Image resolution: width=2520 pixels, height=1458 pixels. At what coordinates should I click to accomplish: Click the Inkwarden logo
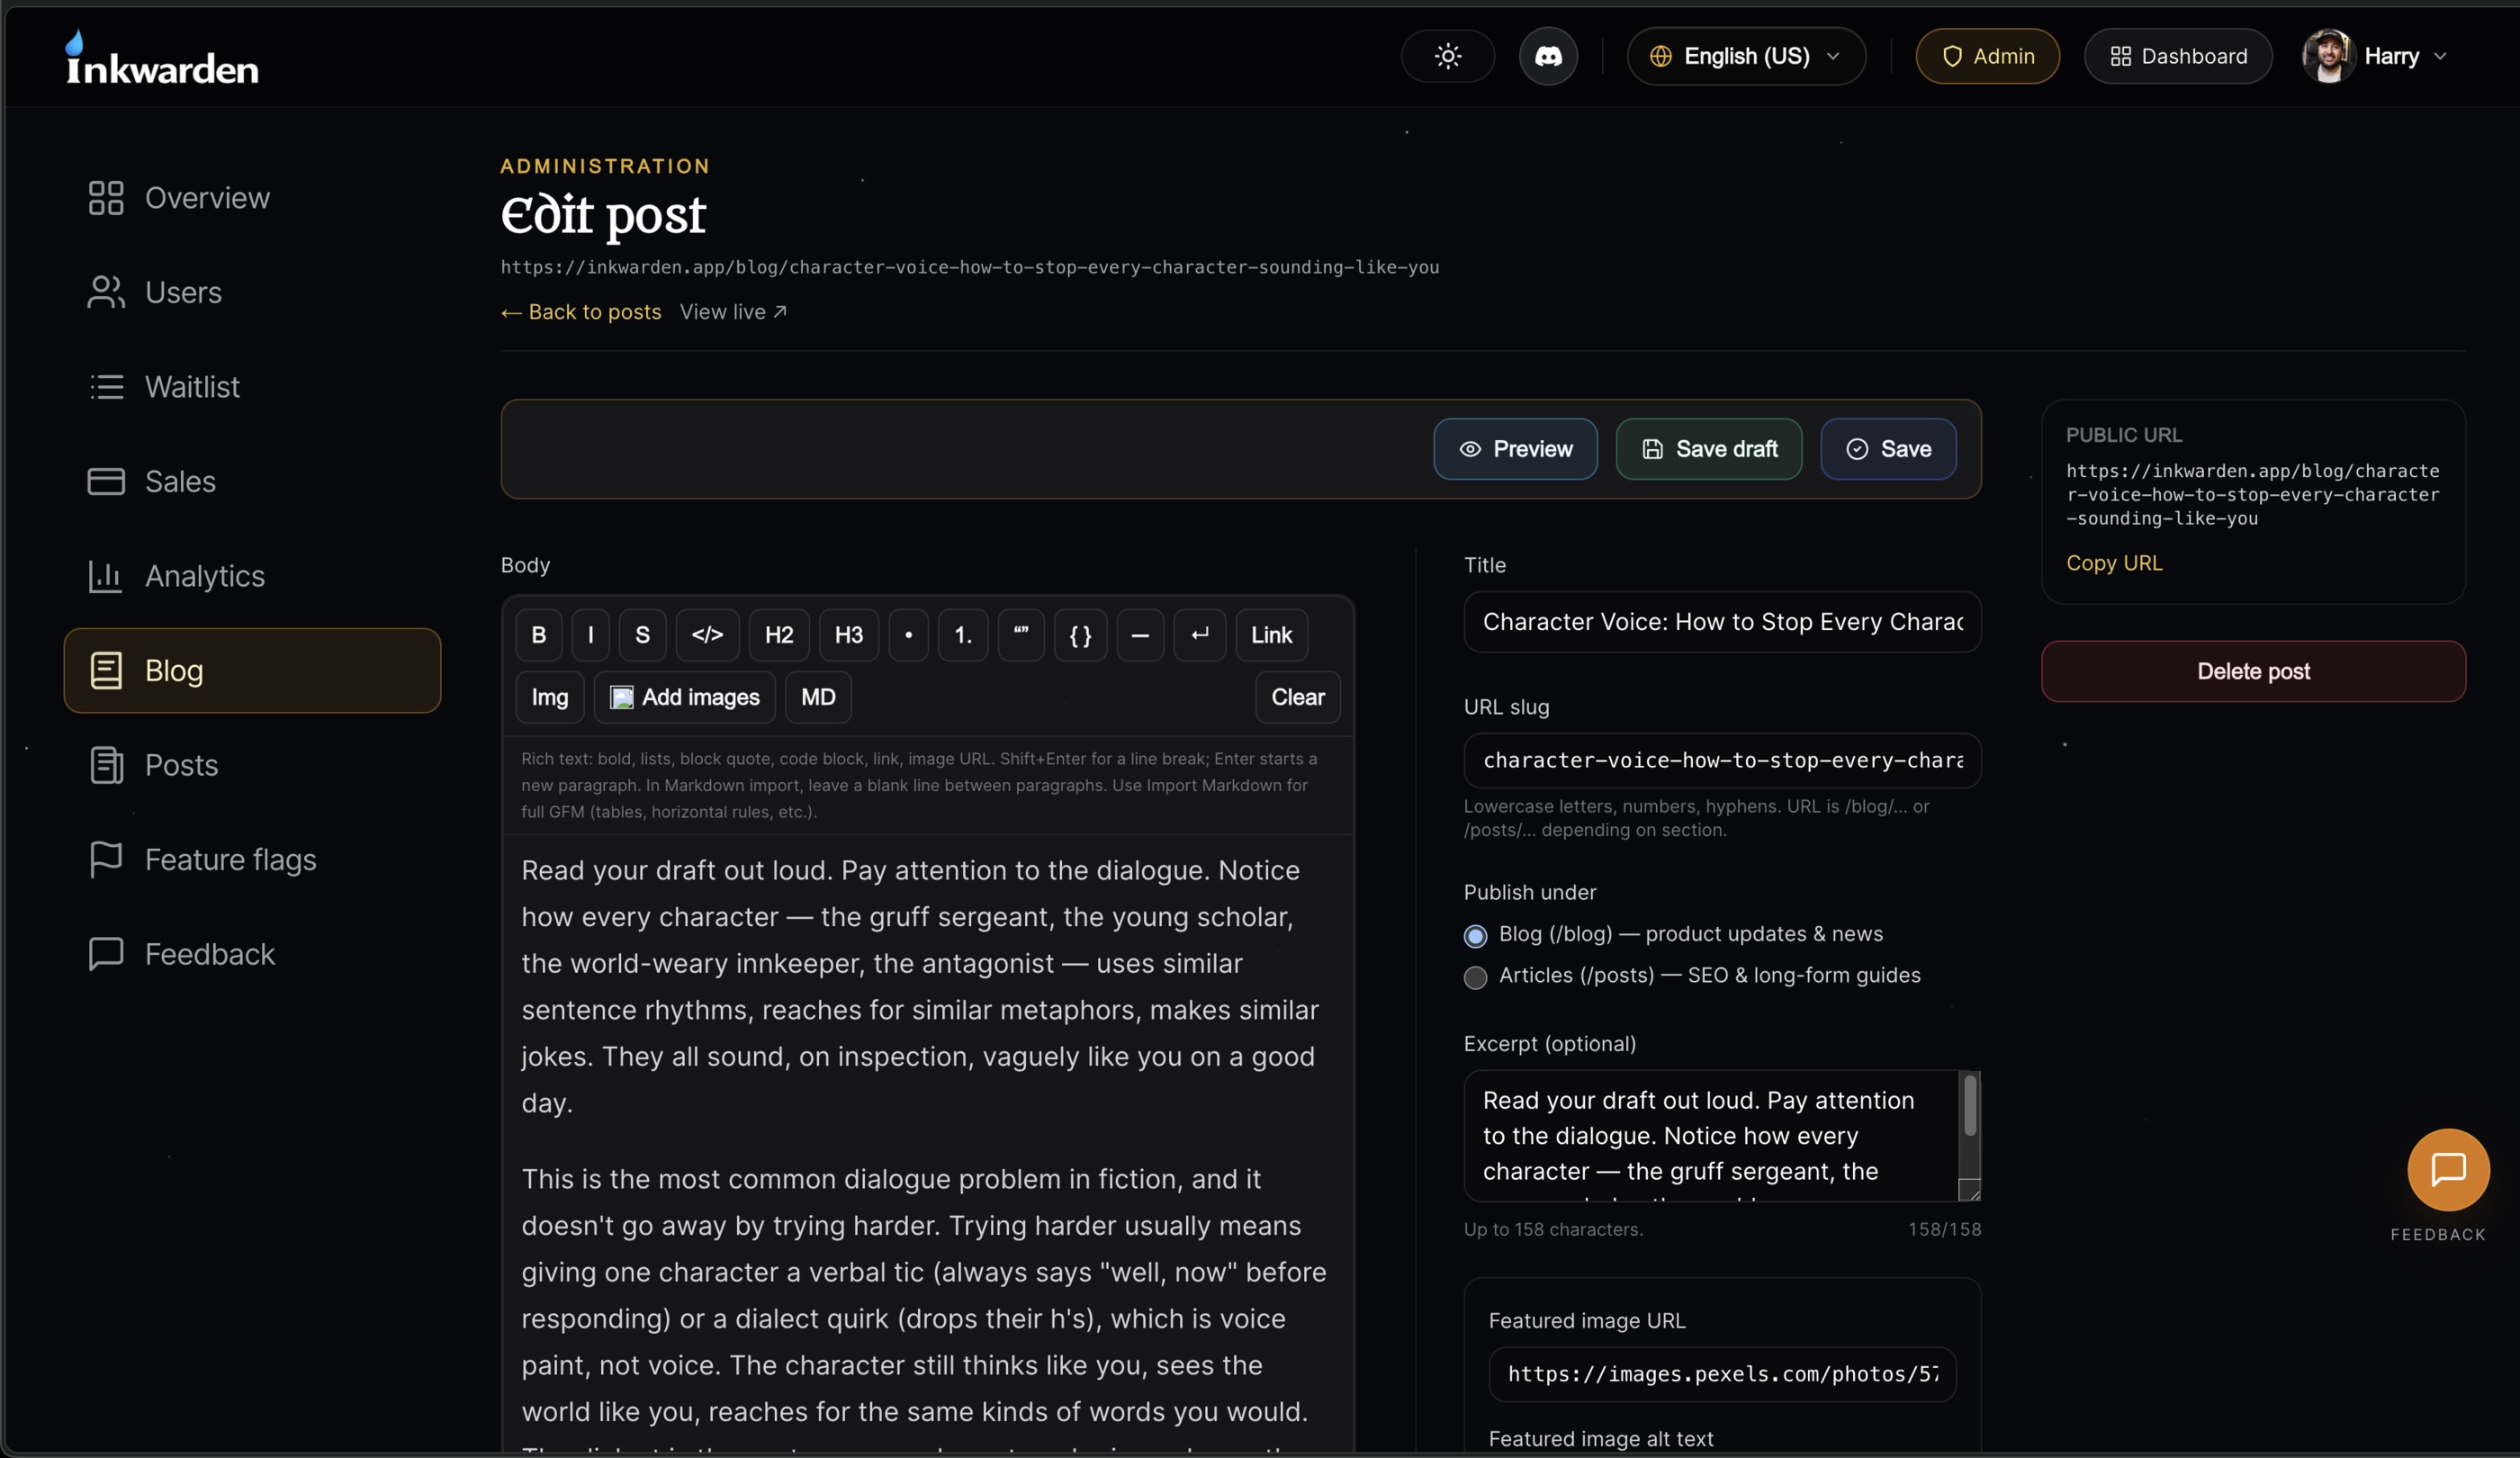(162, 58)
